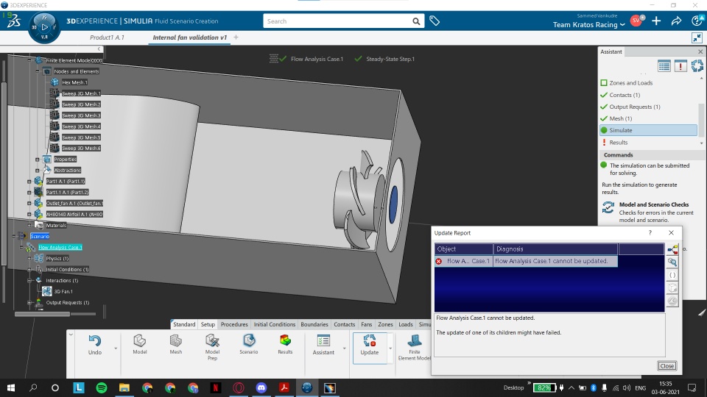The width and height of the screenshot is (707, 397).
Task: Select Simulate step in Assistant
Action: [648, 130]
